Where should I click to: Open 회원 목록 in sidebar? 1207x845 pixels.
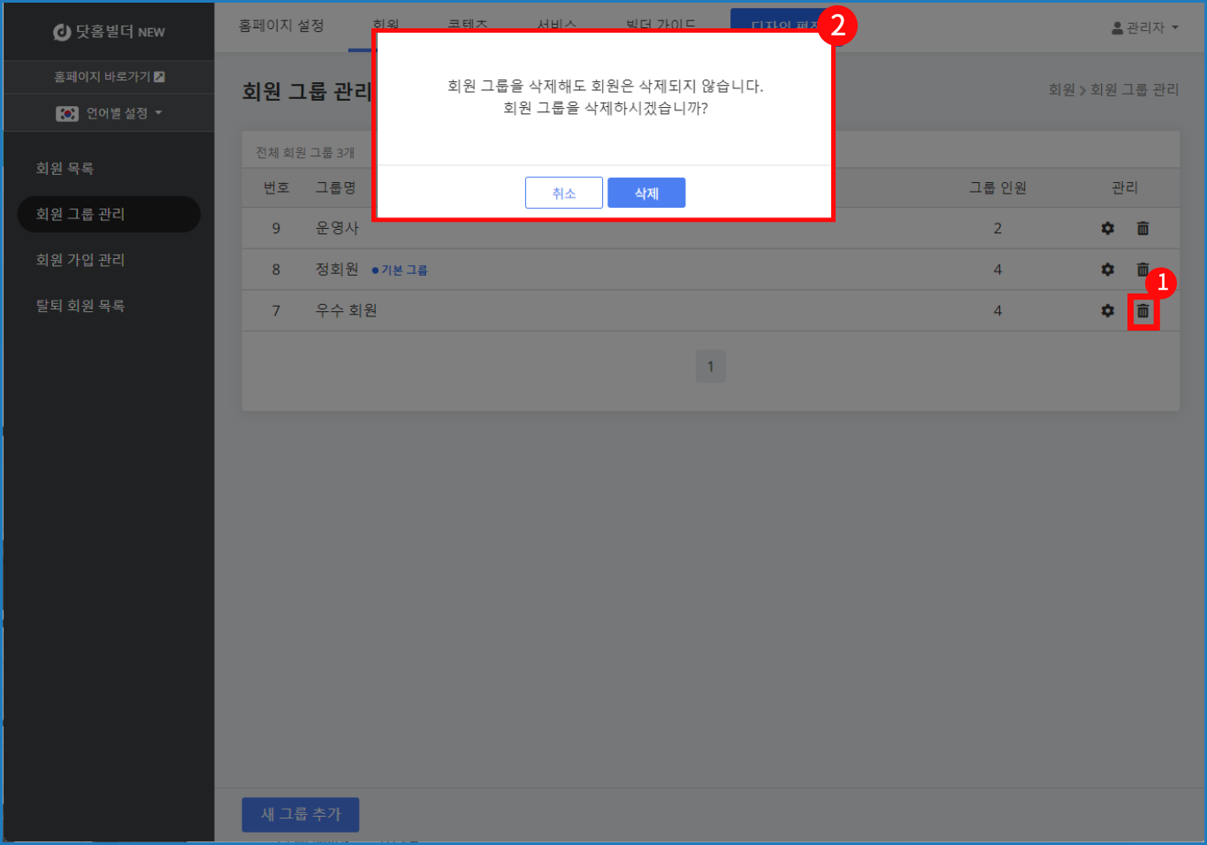(65, 169)
